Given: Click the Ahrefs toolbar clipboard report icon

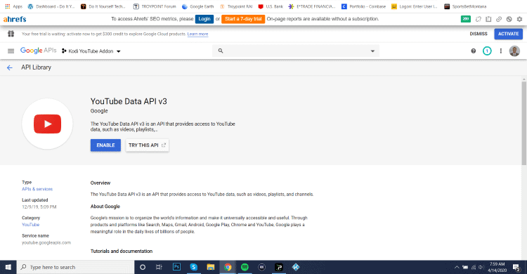Looking at the screenshot, I should (488, 19).
